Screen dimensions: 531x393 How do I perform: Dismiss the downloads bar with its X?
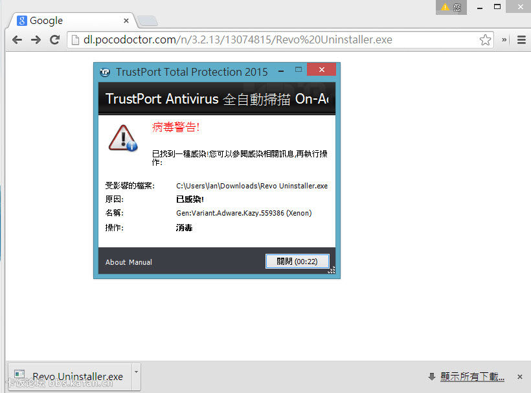pos(519,376)
